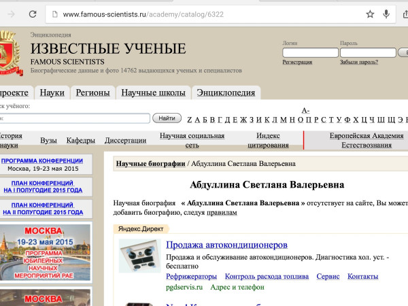
Task: Open the Науки tab
Action: [52, 92]
